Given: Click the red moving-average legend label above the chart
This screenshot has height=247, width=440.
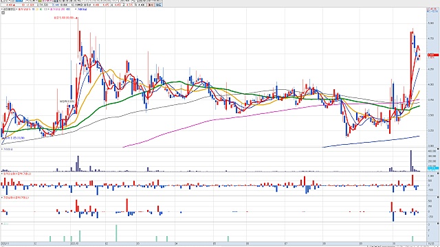Looking at the screenshot, I should (x=25, y=9).
